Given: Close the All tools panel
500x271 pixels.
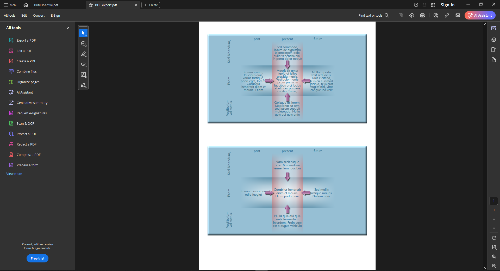Looking at the screenshot, I should 68,28.
